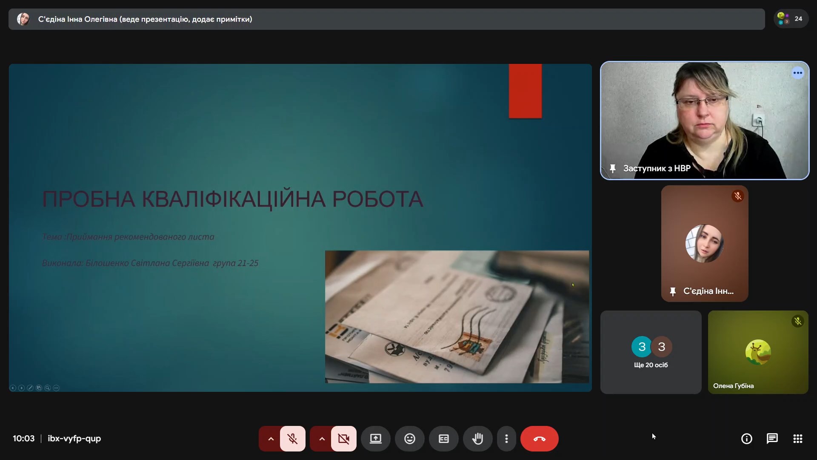Click presenter banner С'єдіна Інна Олегівна
Image resolution: width=817 pixels, height=460 pixels.
tap(145, 19)
